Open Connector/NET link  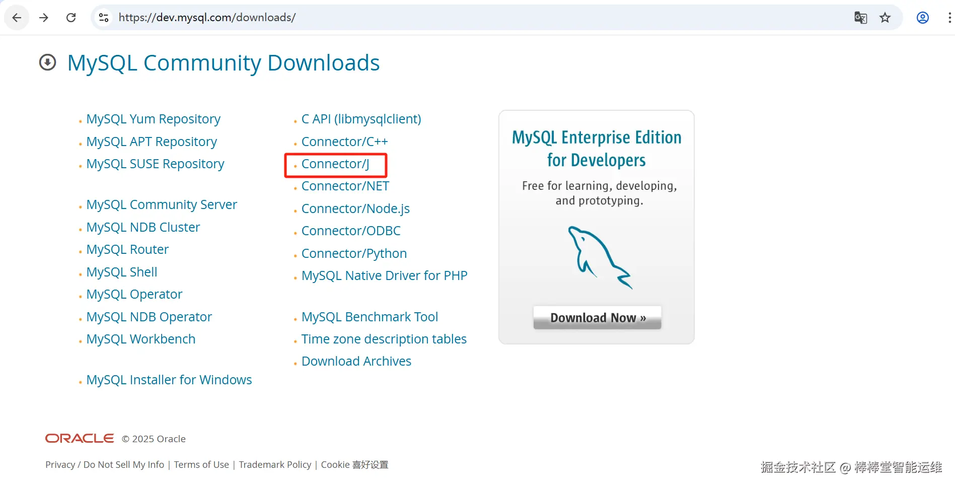point(345,186)
